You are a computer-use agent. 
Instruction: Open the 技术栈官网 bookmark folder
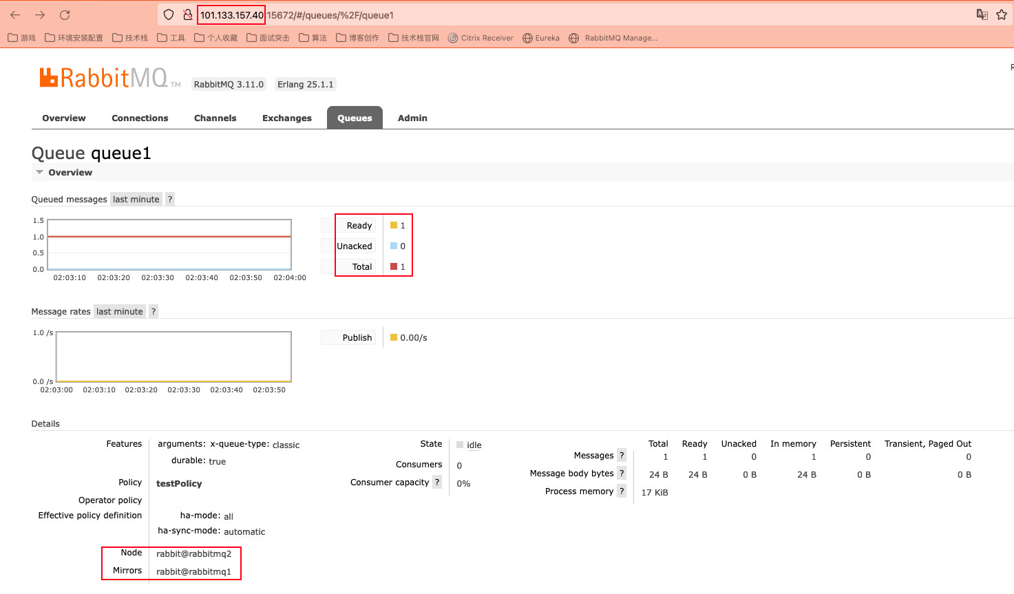coord(414,38)
